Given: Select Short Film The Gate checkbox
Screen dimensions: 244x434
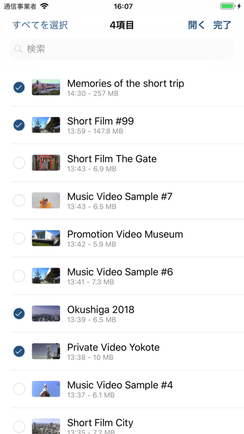Looking at the screenshot, I should [19, 163].
